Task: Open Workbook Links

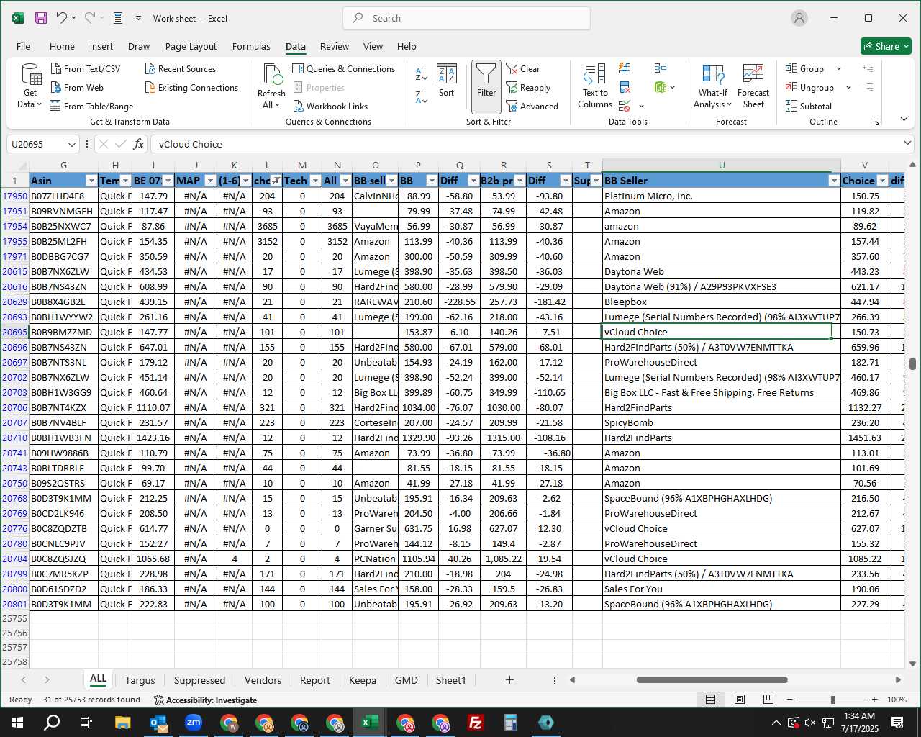Action: (x=330, y=107)
